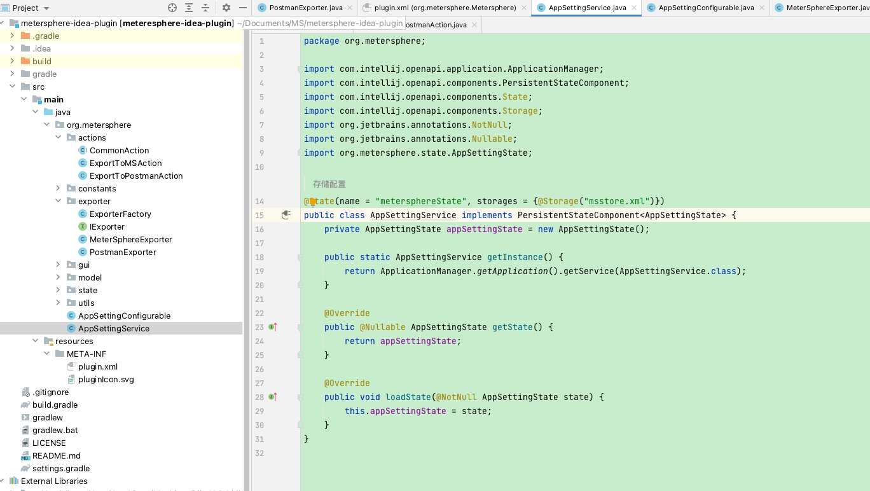Viewport: 870px width, 491px height.
Task: Collapse the META-INF folder
Action: (46, 354)
